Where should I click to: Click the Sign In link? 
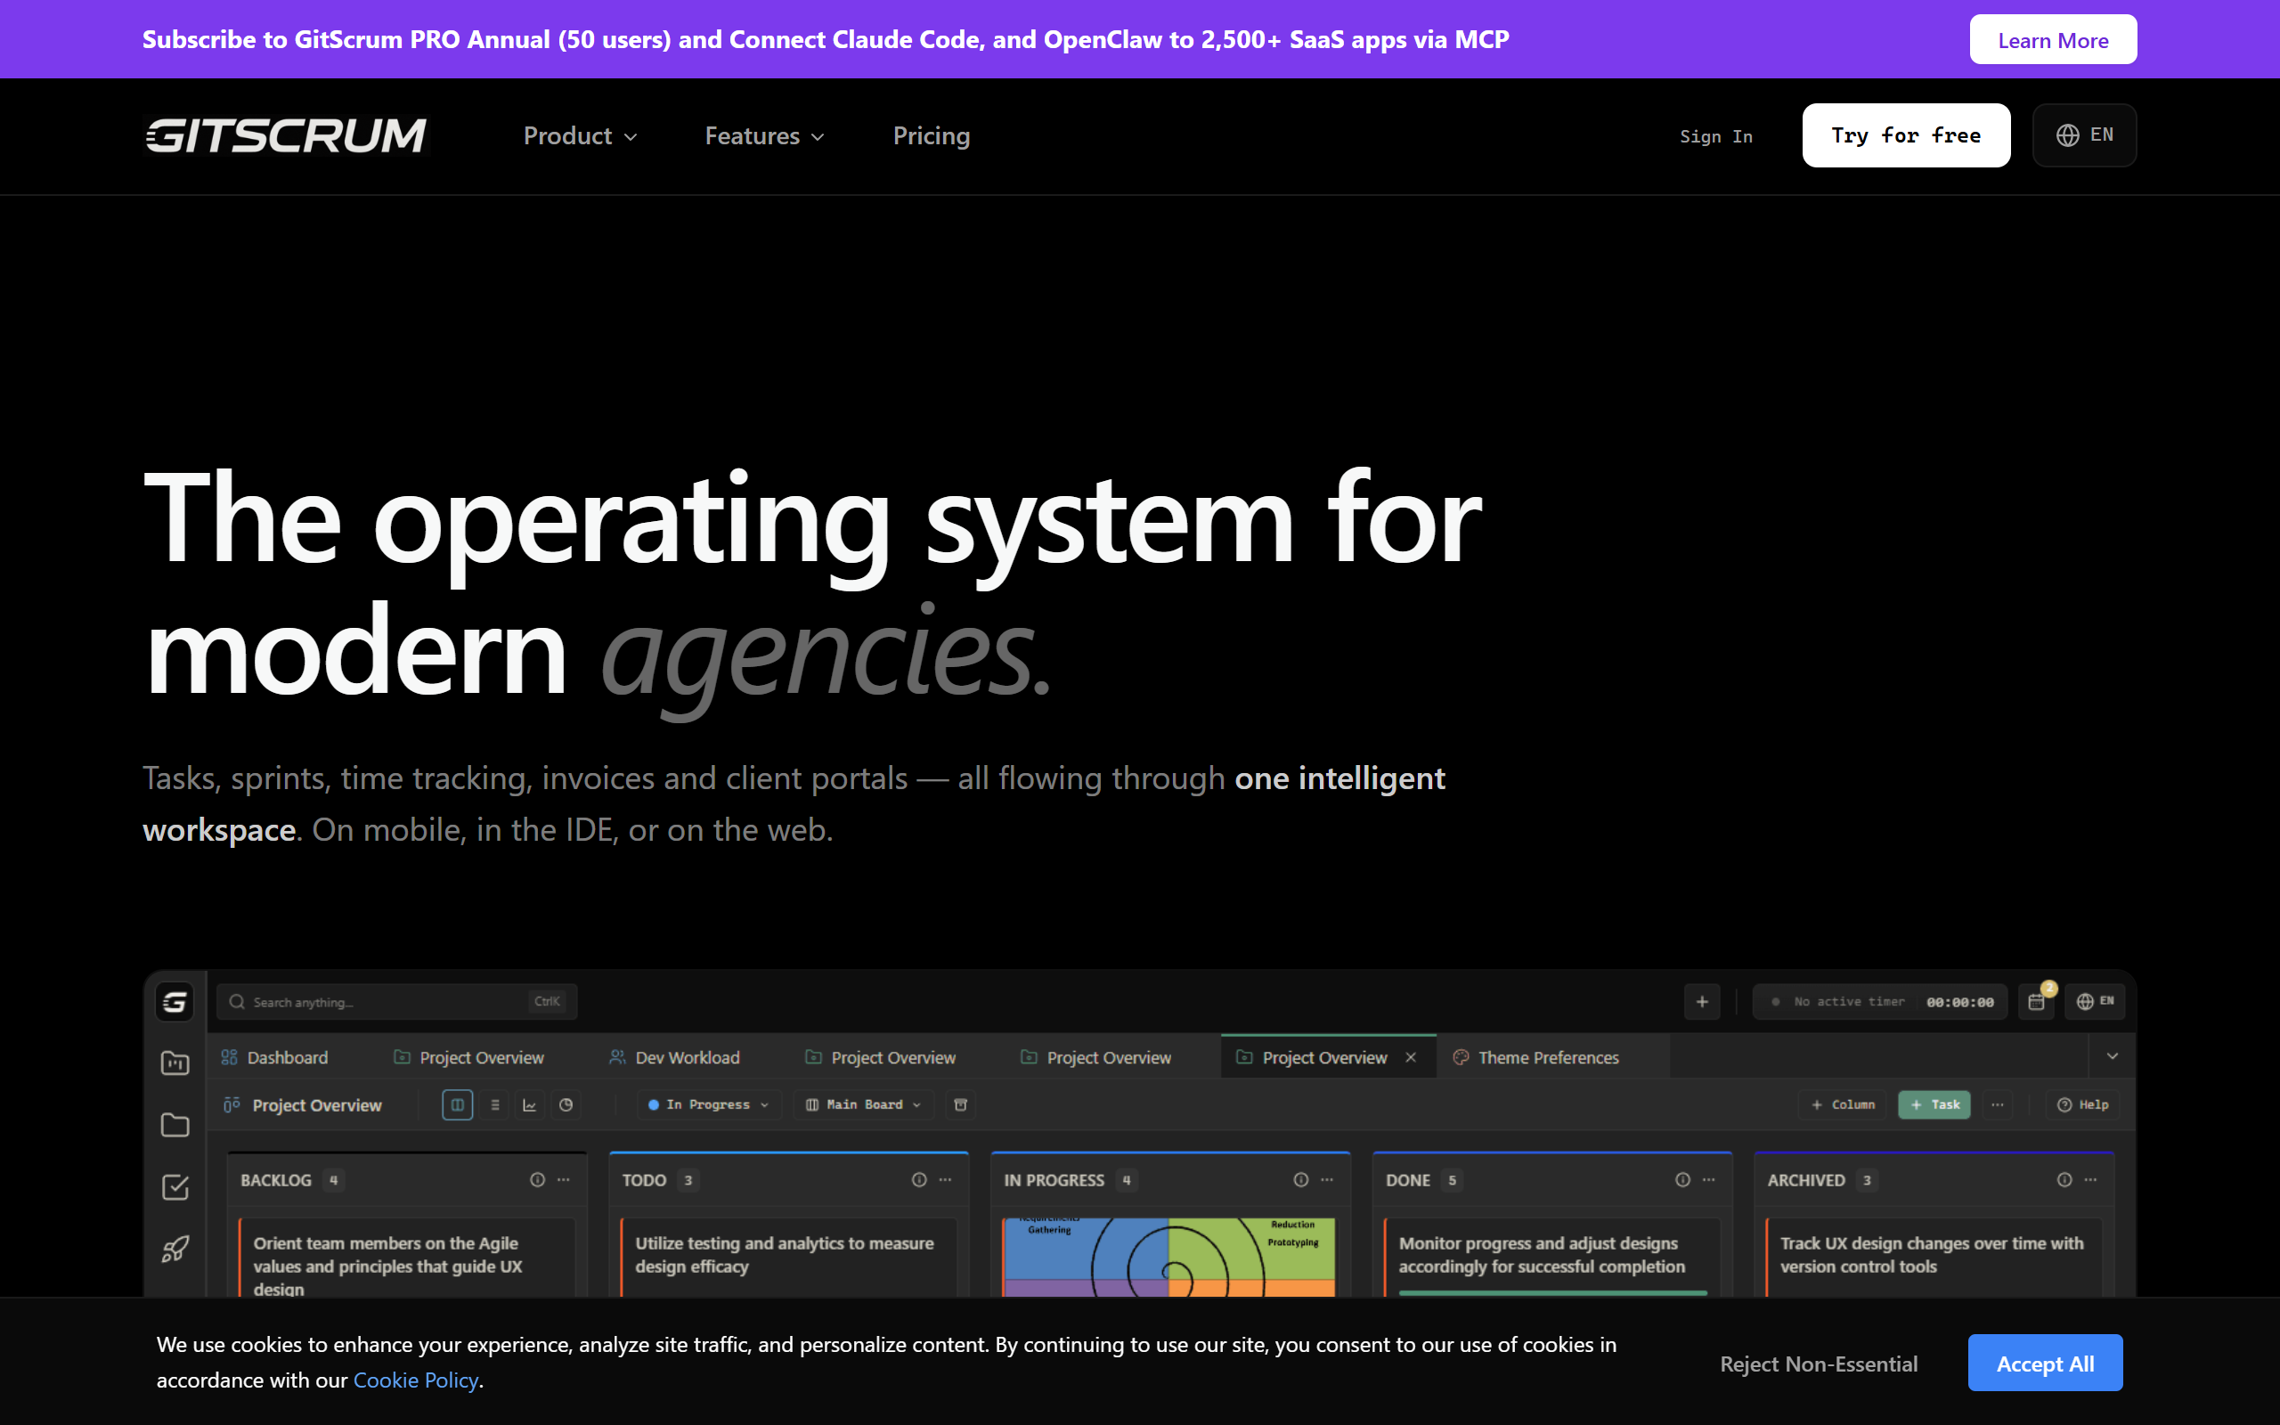pyautogui.click(x=1715, y=135)
